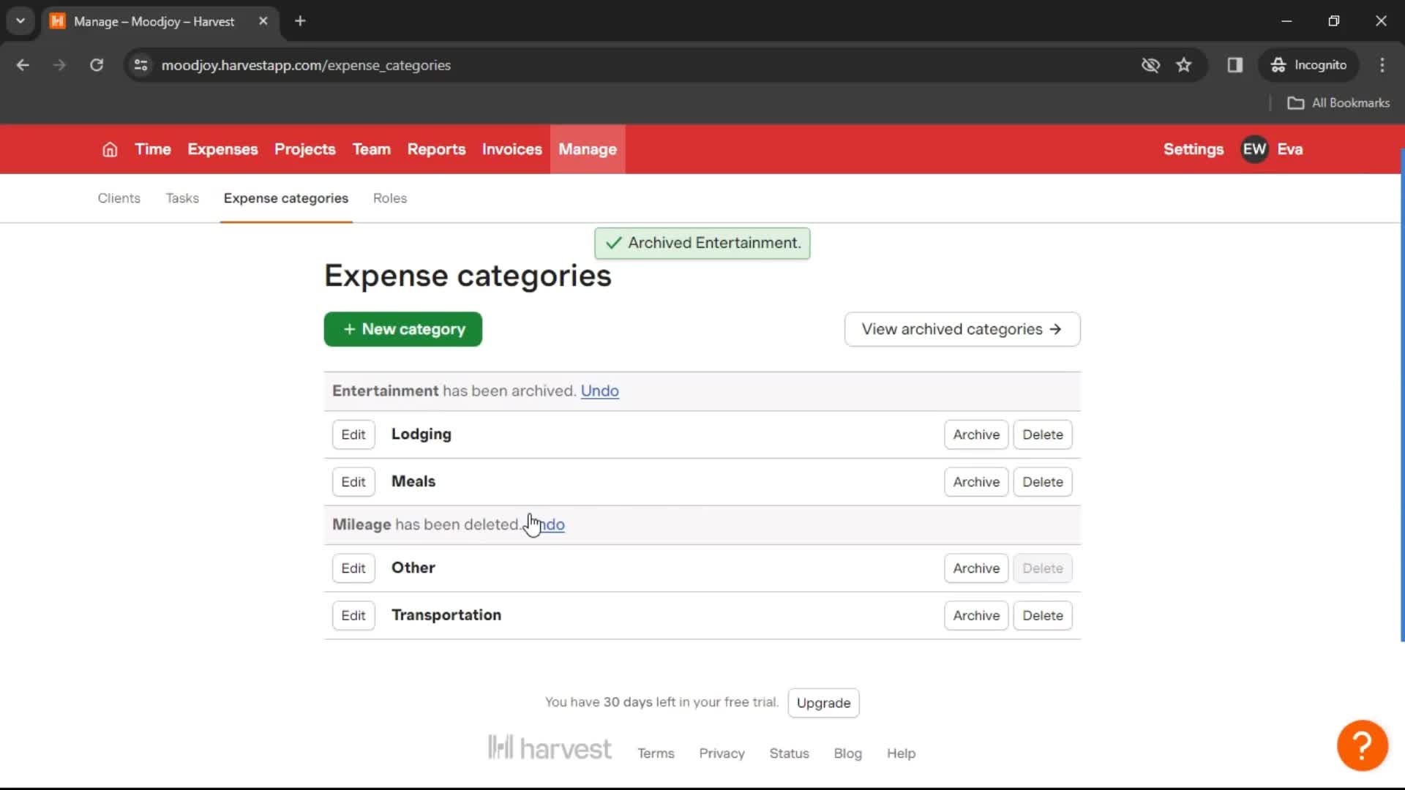Viewport: 1405px width, 790px height.
Task: Click the All Bookmarks folder icon
Action: click(1295, 103)
